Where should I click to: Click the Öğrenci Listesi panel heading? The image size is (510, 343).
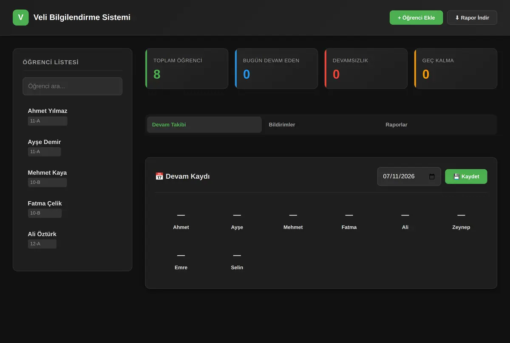[x=51, y=62]
